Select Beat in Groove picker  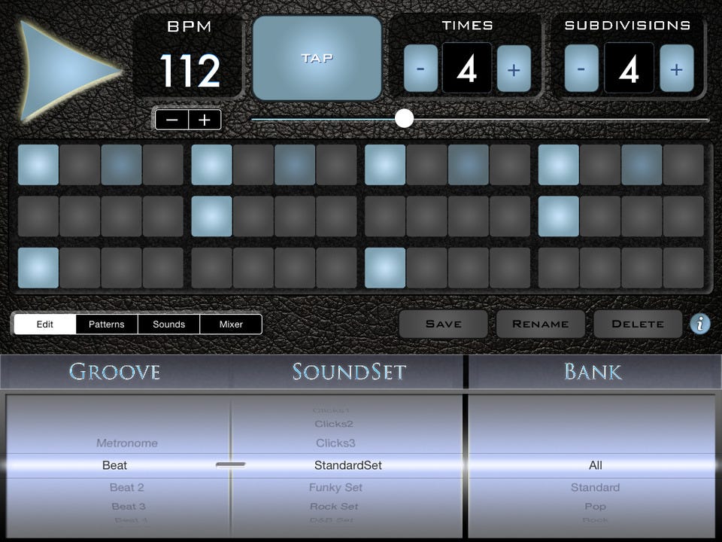114,465
